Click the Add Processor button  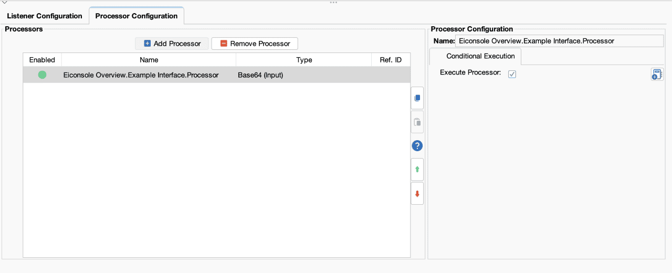[172, 44]
